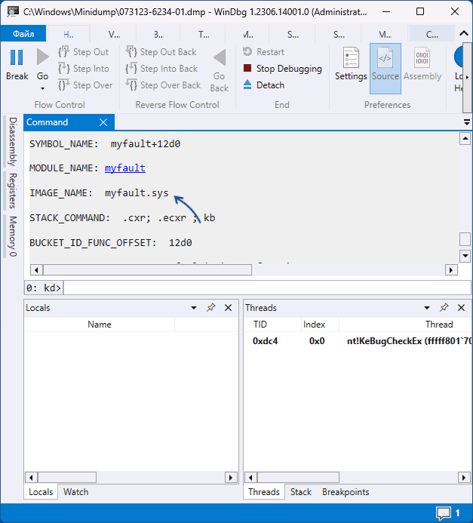
Task: Select thread row 0xdc4
Action: 358,341
